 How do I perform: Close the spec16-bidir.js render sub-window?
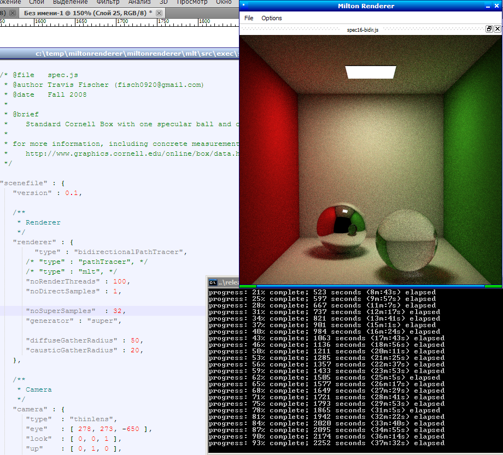pyautogui.click(x=497, y=29)
